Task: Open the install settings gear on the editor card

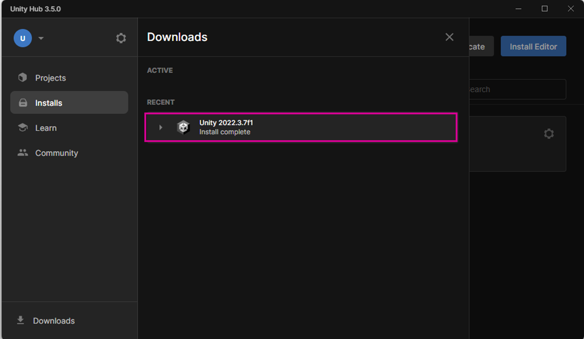Action: 549,134
